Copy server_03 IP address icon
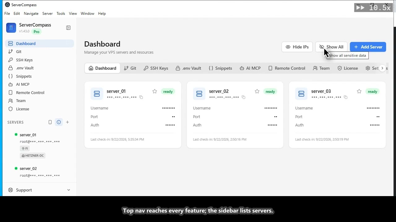The height and width of the screenshot is (222, 396). pos(346,97)
